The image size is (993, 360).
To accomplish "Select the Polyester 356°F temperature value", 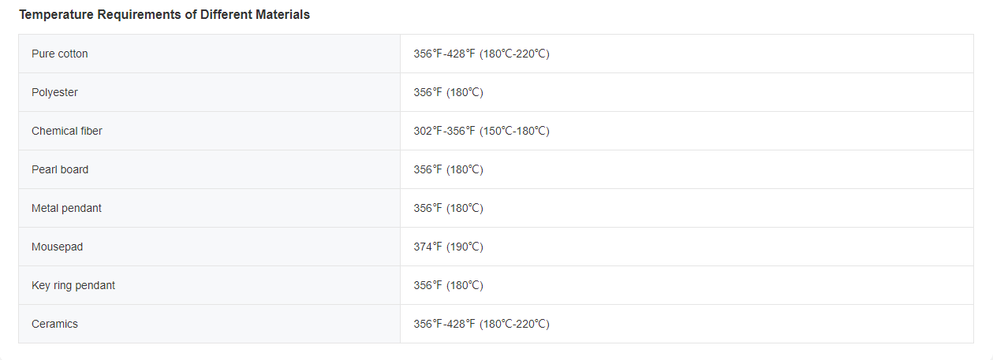I will (x=448, y=92).
